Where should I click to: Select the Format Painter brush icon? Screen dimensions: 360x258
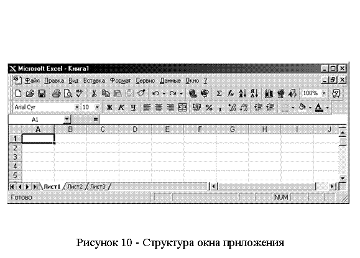(x=141, y=93)
